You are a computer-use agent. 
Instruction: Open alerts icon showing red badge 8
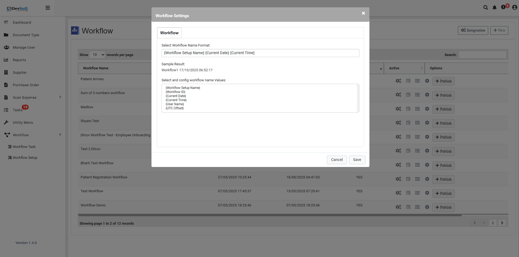(x=503, y=7)
